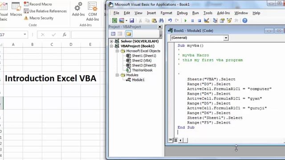This screenshot has width=285, height=160.
Task: Click the Reset stop icon
Action: (x=199, y=21)
